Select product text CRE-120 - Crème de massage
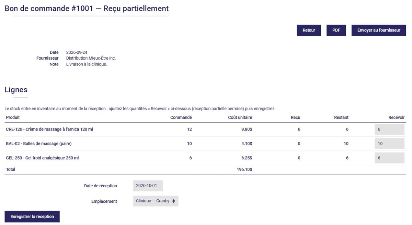The image size is (412, 225). pyautogui.click(x=49, y=129)
